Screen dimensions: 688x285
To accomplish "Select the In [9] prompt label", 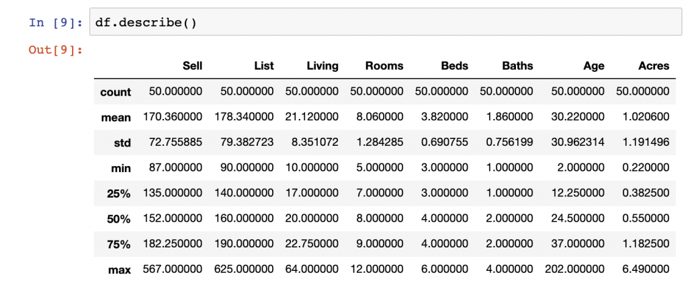I will click(x=56, y=22).
